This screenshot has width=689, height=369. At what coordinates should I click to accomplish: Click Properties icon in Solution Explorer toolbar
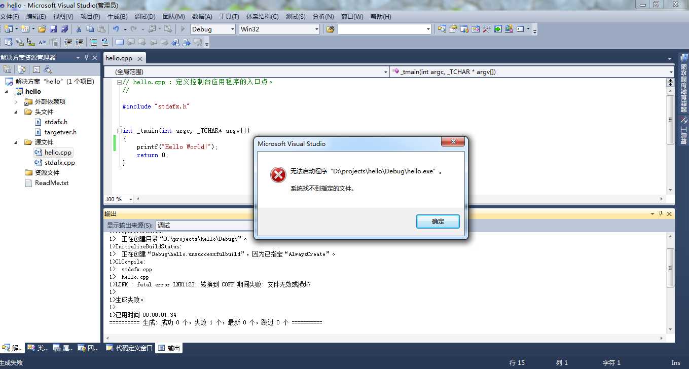click(x=8, y=69)
